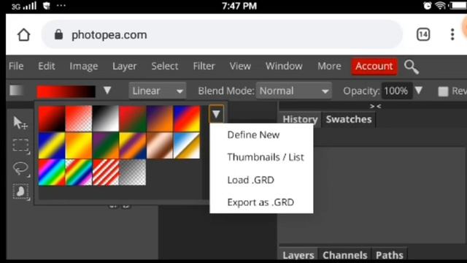
Task: Switch to the History tab
Action: 300,120
